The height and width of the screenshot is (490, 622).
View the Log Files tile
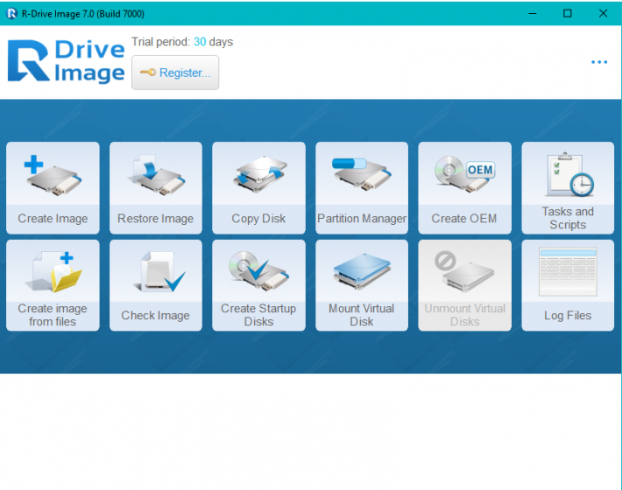[x=568, y=285]
